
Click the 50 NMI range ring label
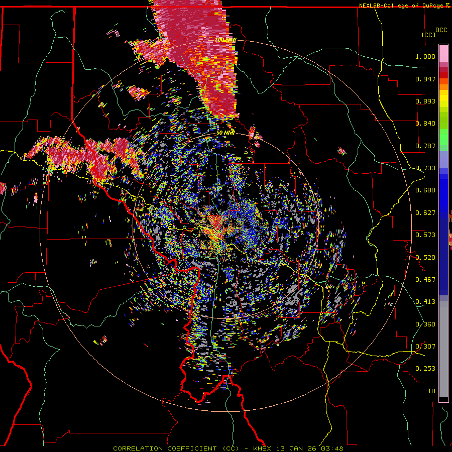tap(225, 133)
